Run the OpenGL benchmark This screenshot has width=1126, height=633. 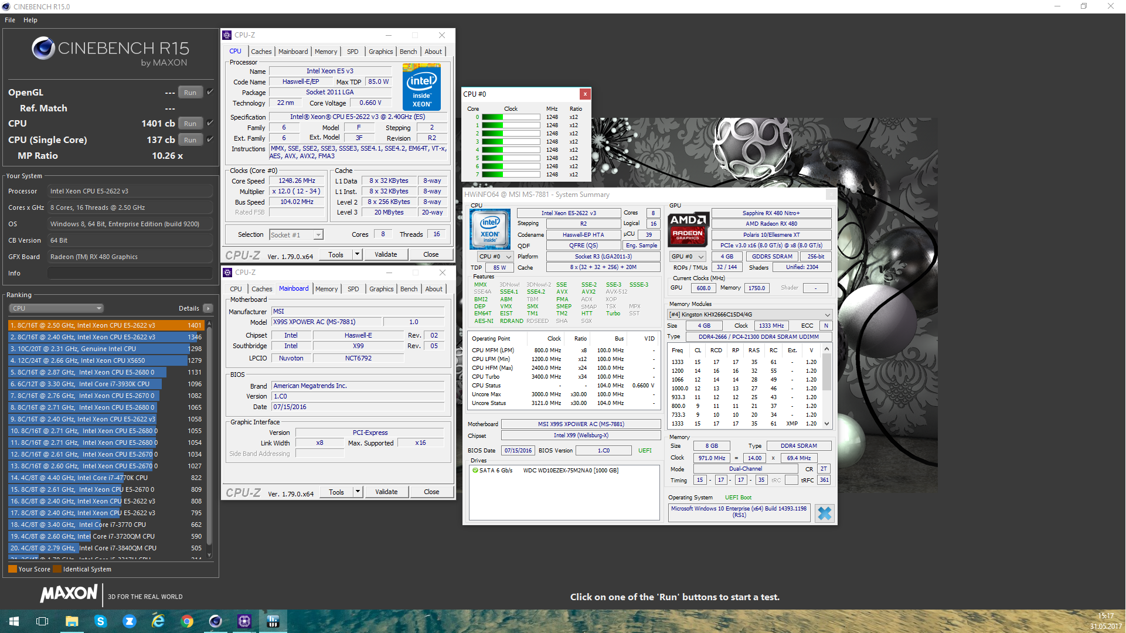(x=190, y=92)
